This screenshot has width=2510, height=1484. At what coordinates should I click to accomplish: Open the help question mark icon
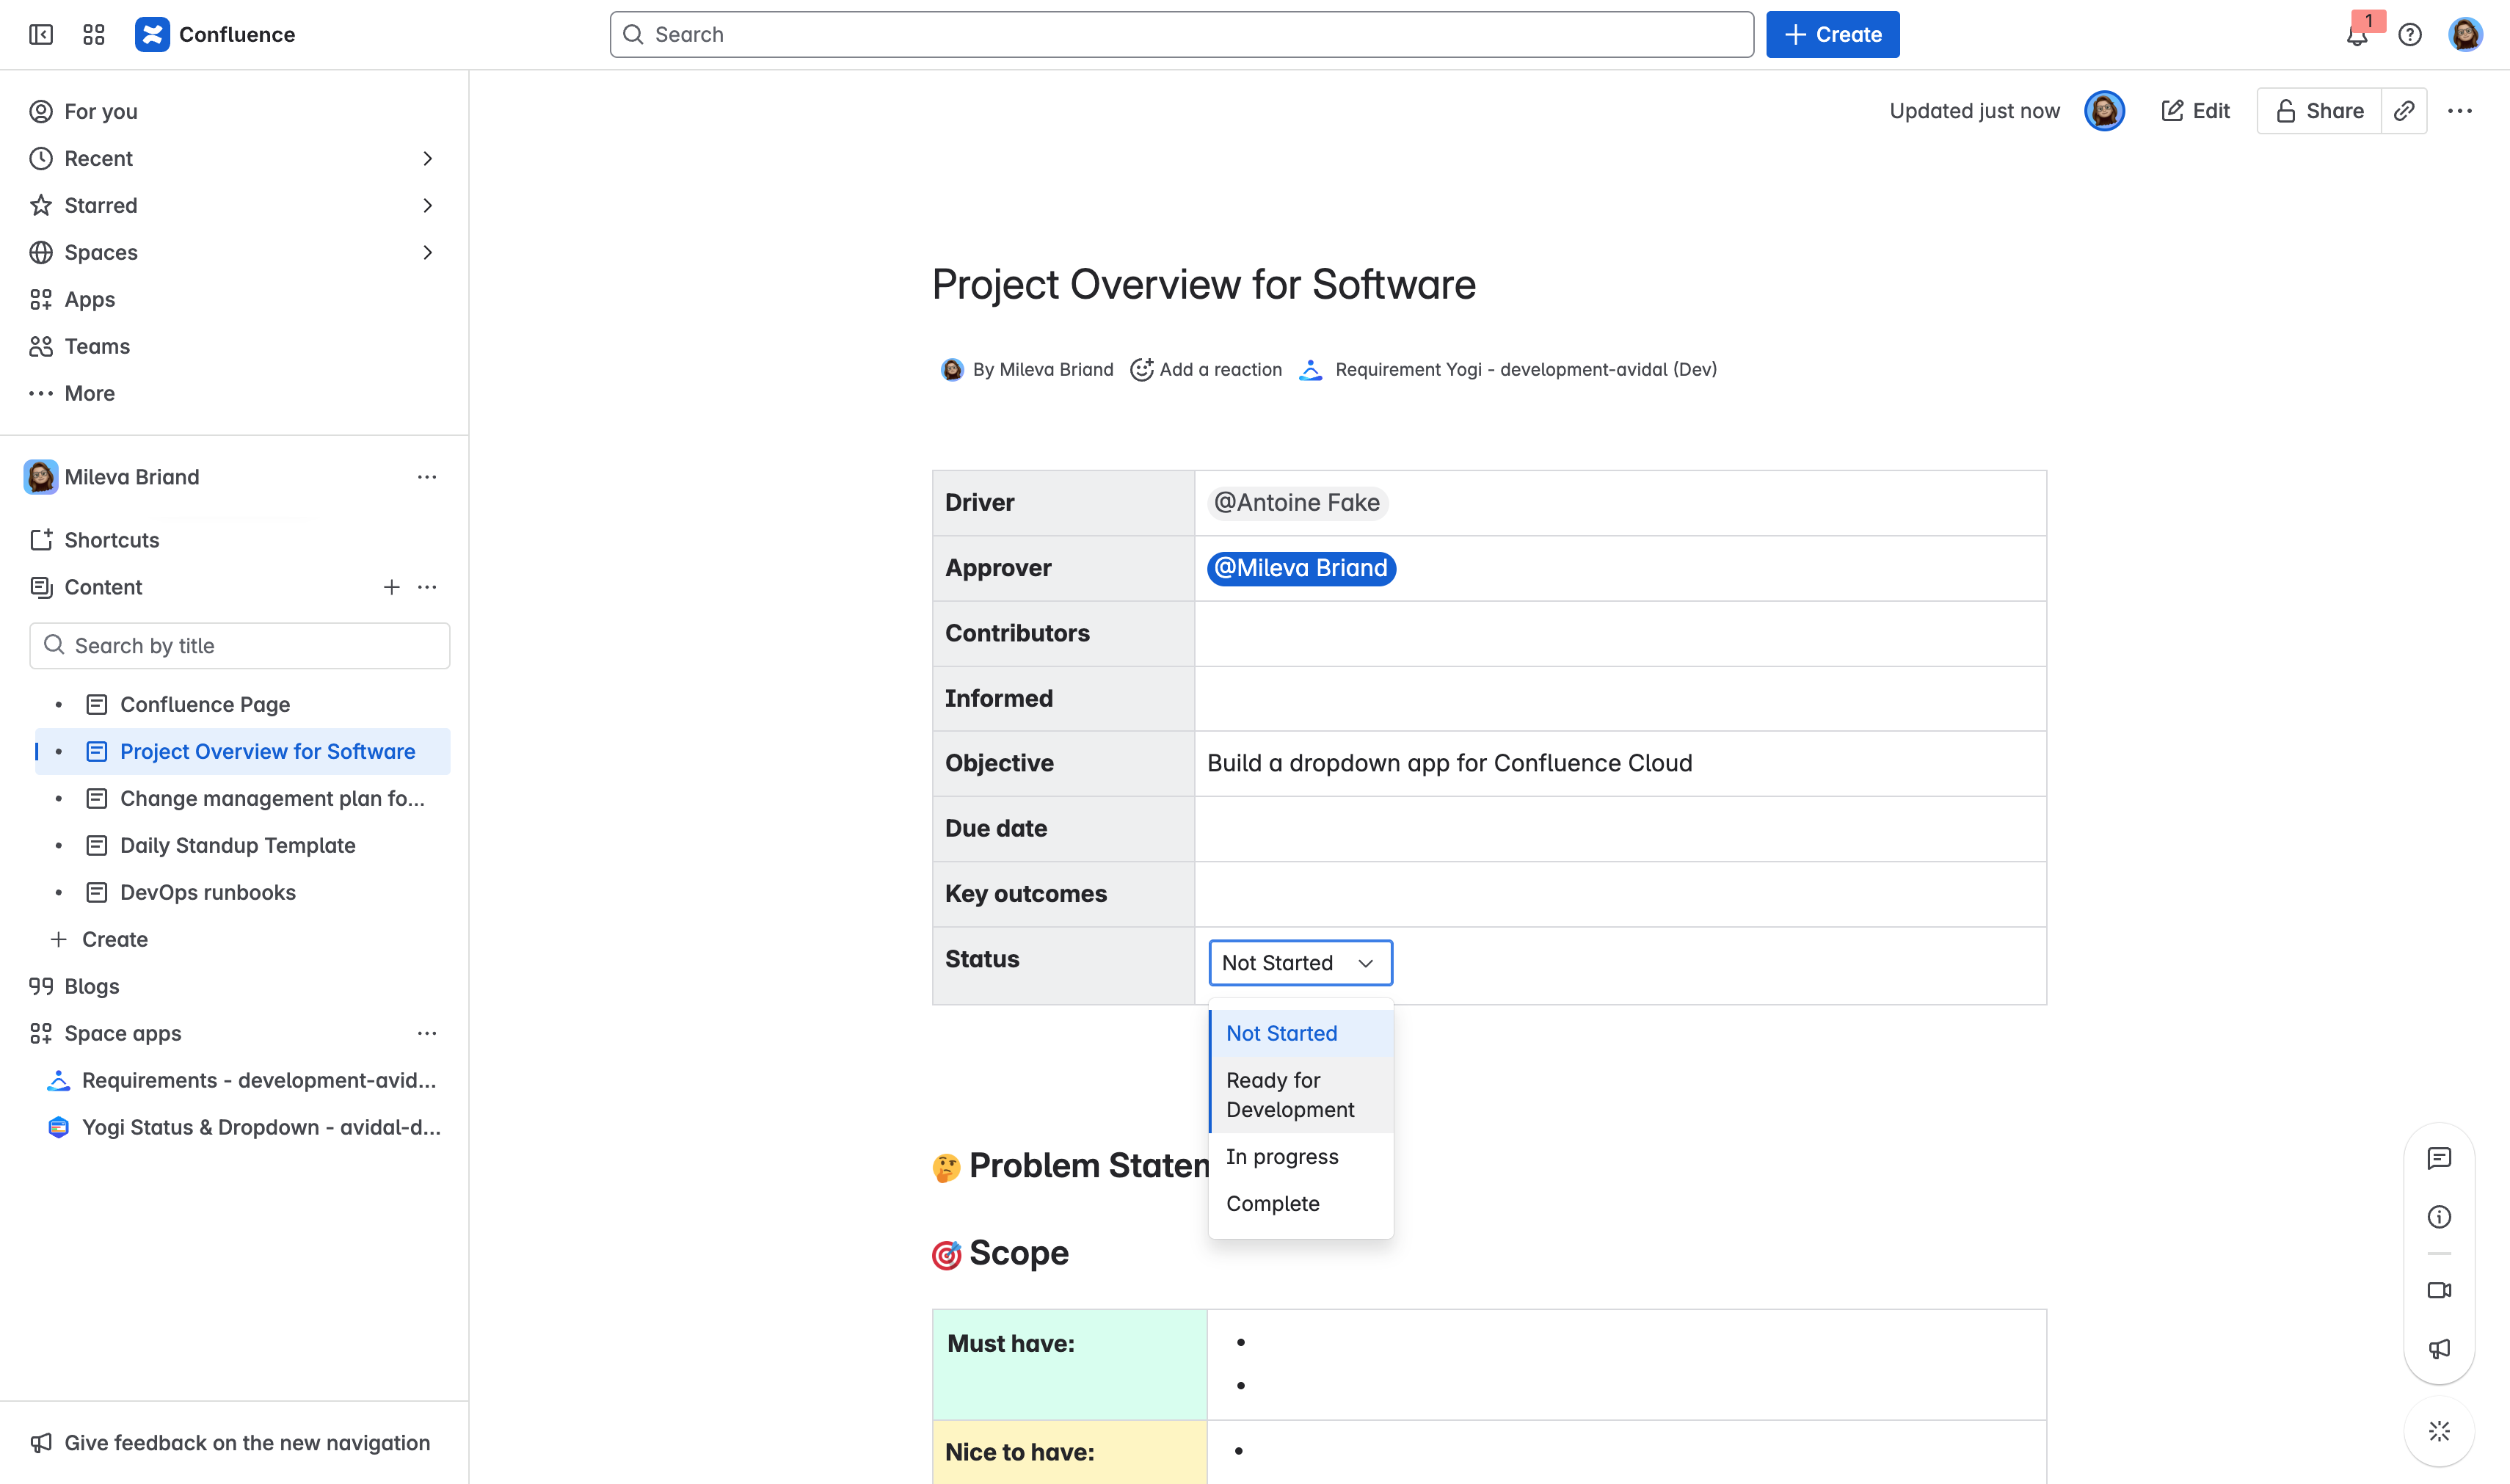[2410, 35]
